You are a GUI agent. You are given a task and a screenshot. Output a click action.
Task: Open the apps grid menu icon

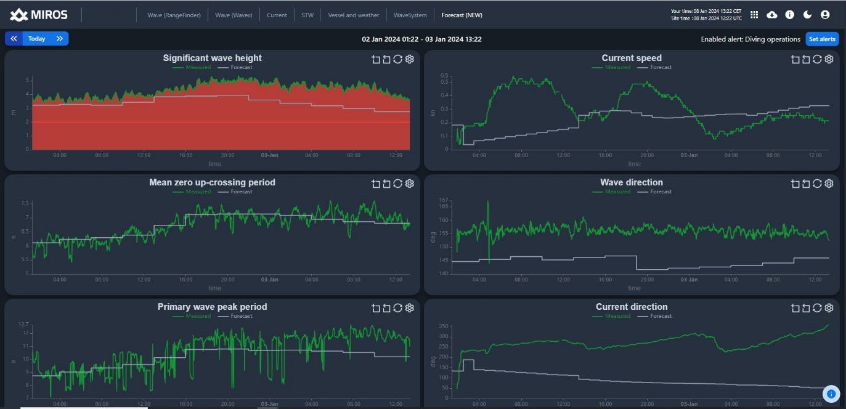pos(754,14)
